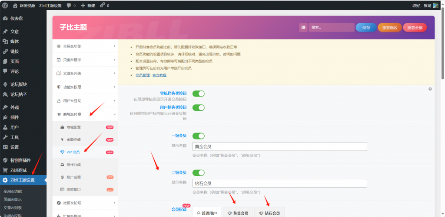Click the 工具 wrench icon
This screenshot has height=217, width=445.
(x=5, y=137)
